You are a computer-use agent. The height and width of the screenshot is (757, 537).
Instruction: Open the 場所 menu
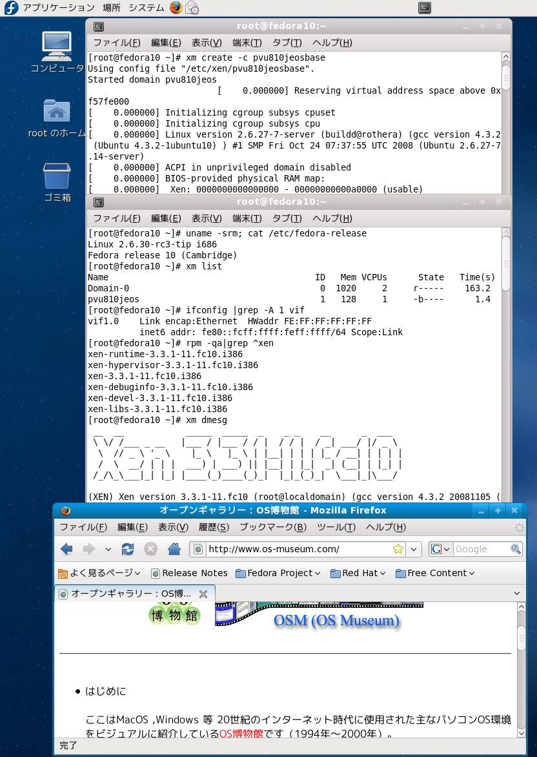(x=112, y=7)
